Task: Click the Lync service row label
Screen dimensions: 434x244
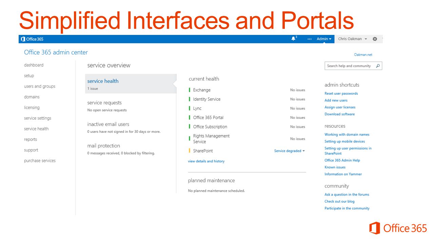Action: tap(197, 108)
